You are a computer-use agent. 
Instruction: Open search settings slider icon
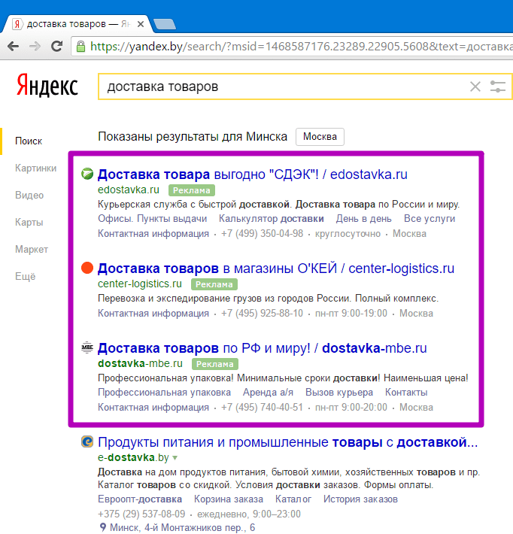[497, 86]
